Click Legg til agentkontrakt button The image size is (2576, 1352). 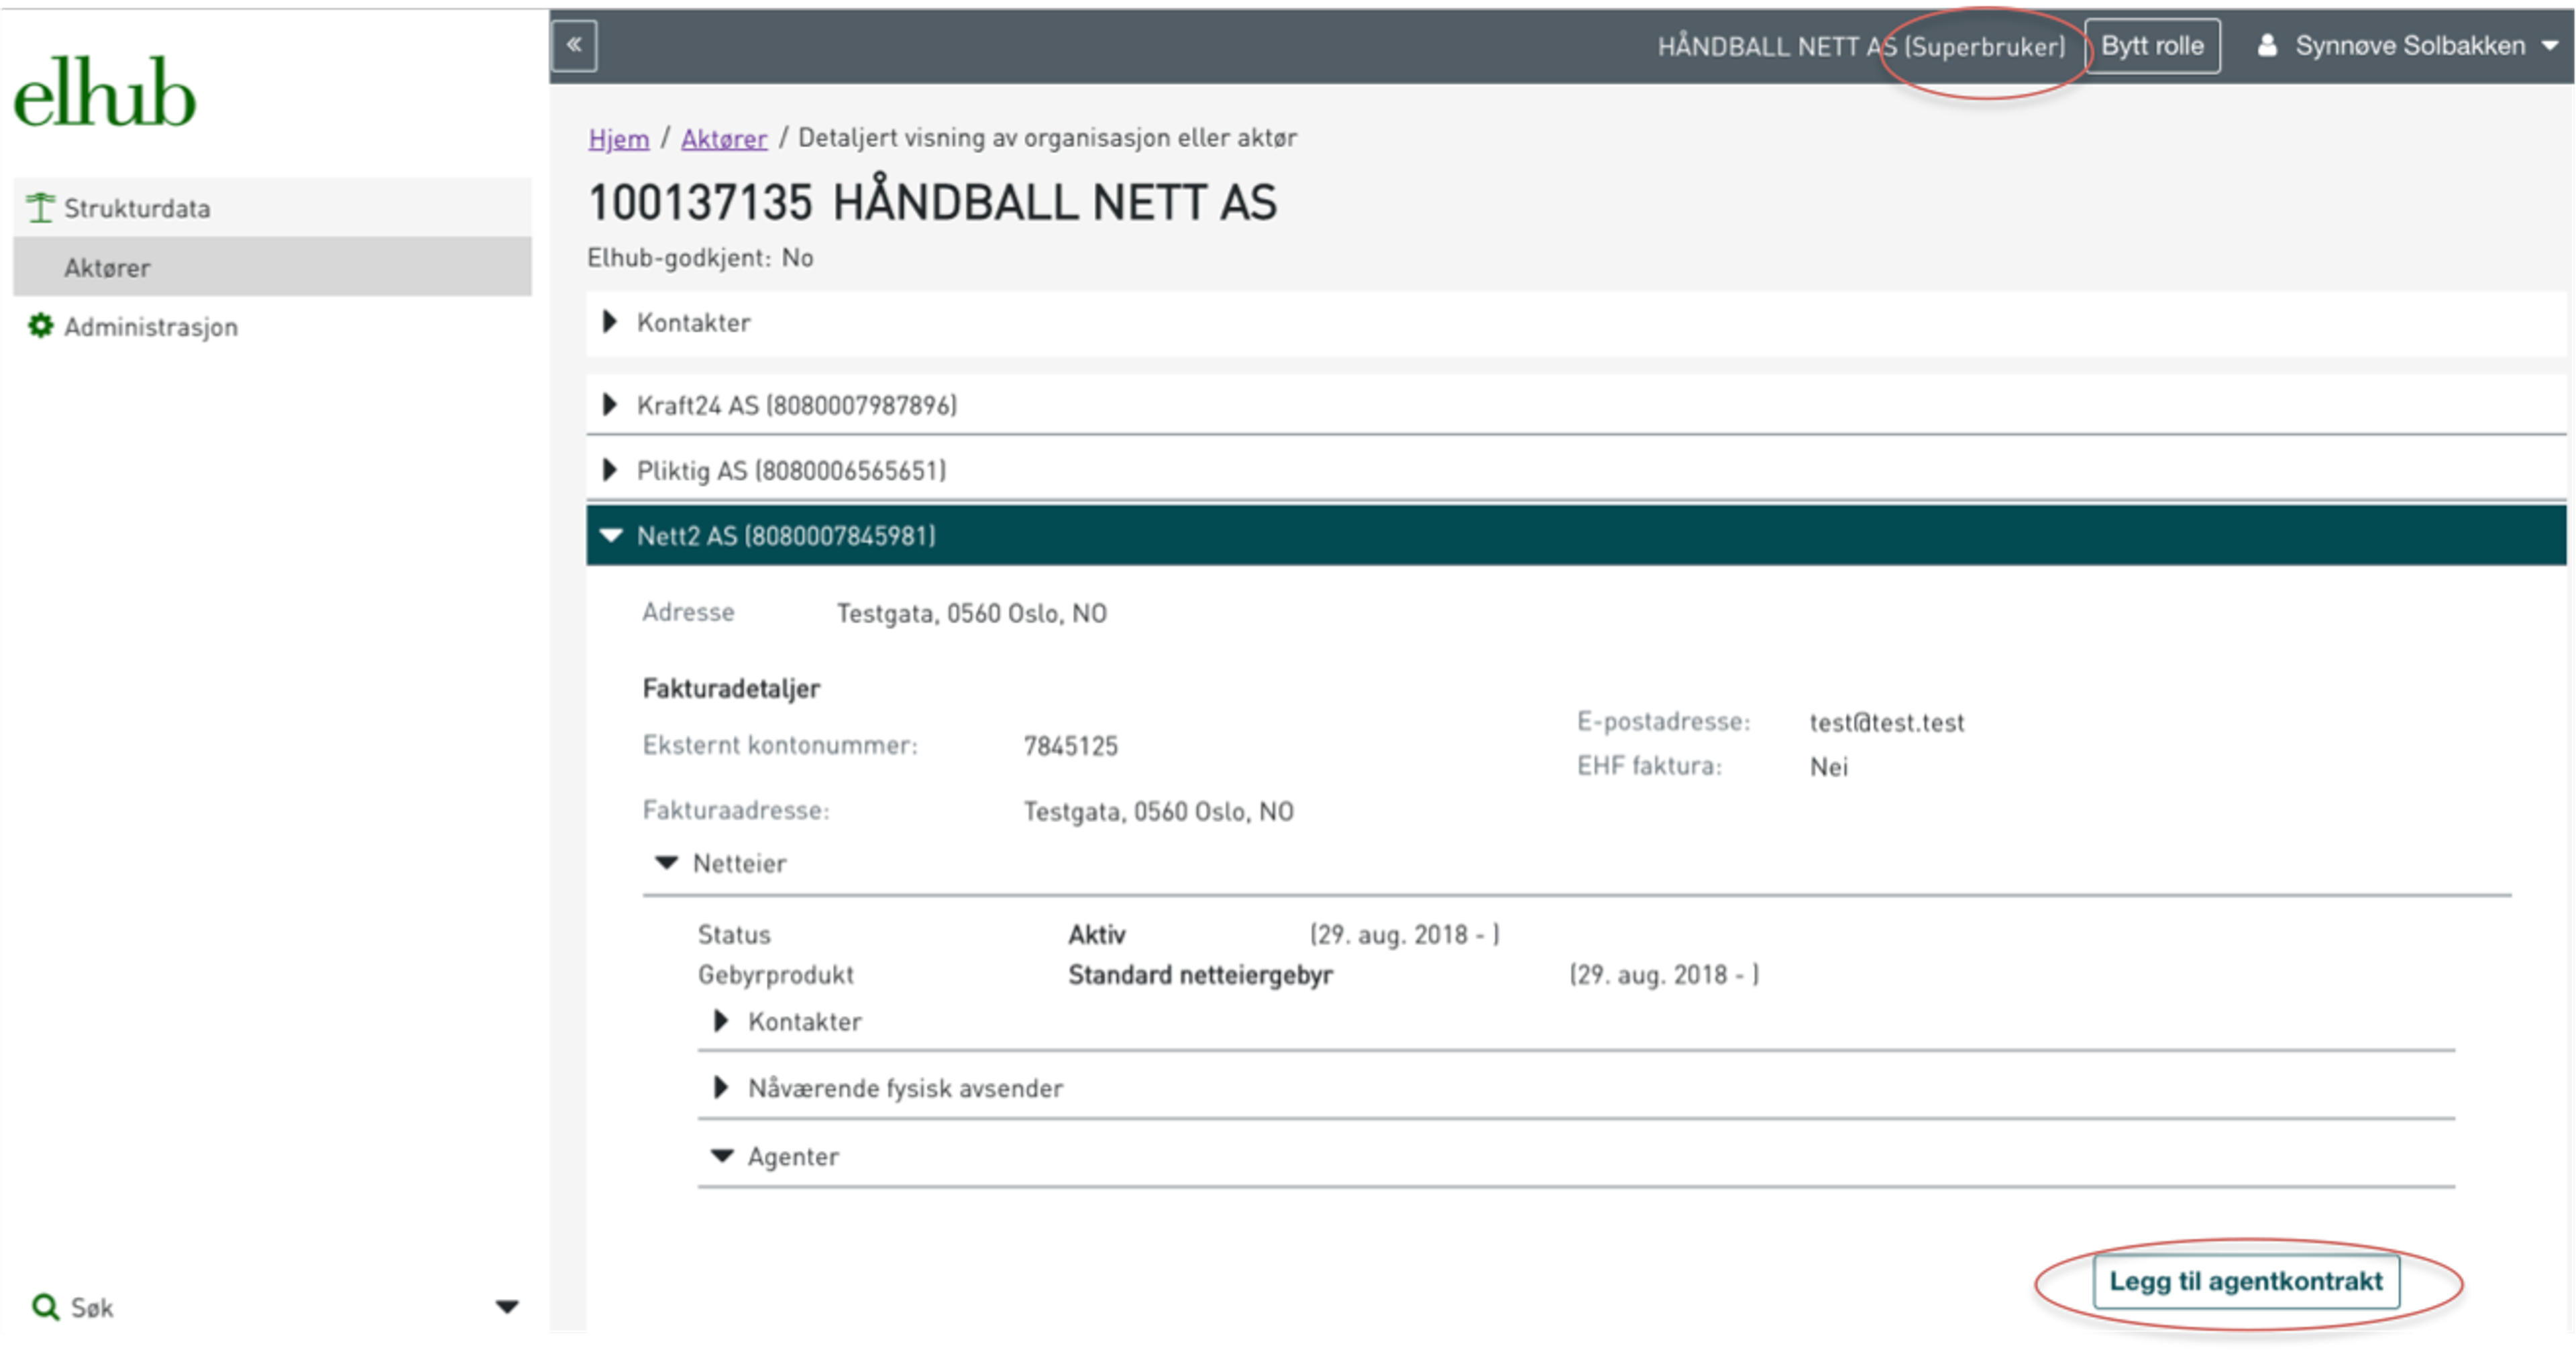pos(2246,1281)
